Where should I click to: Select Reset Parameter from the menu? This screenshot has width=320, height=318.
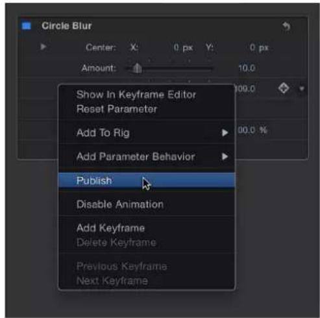coord(147,109)
